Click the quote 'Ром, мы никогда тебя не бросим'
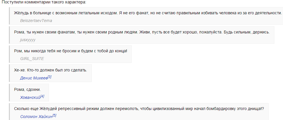This screenshot has width=283, height=120. click(x=70, y=51)
